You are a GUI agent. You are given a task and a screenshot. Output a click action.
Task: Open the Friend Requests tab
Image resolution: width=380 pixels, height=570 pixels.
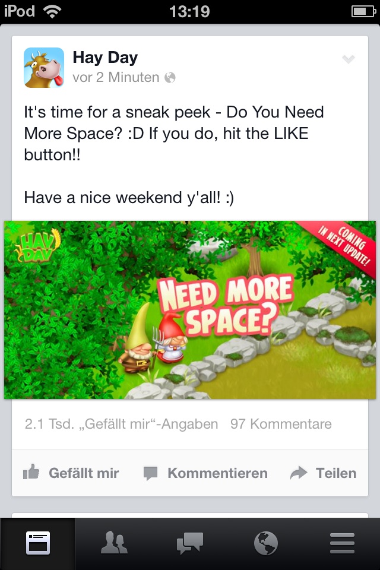pyautogui.click(x=114, y=543)
